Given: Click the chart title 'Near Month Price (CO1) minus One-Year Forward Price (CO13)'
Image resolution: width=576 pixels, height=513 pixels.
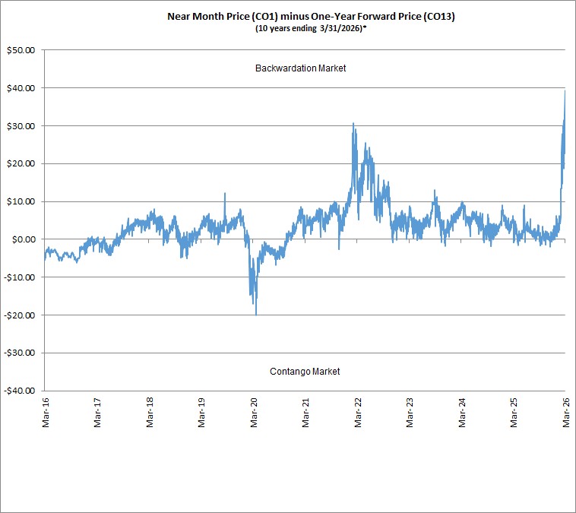Looking at the screenshot, I should click(311, 17).
